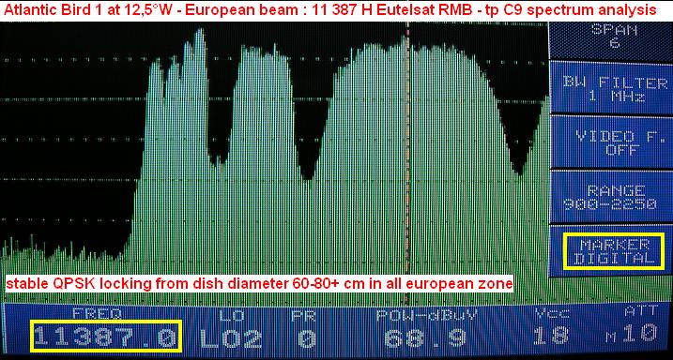Click the vertical marker line in spectrum

[406, 163]
